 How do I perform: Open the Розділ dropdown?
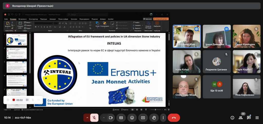(28, 28)
